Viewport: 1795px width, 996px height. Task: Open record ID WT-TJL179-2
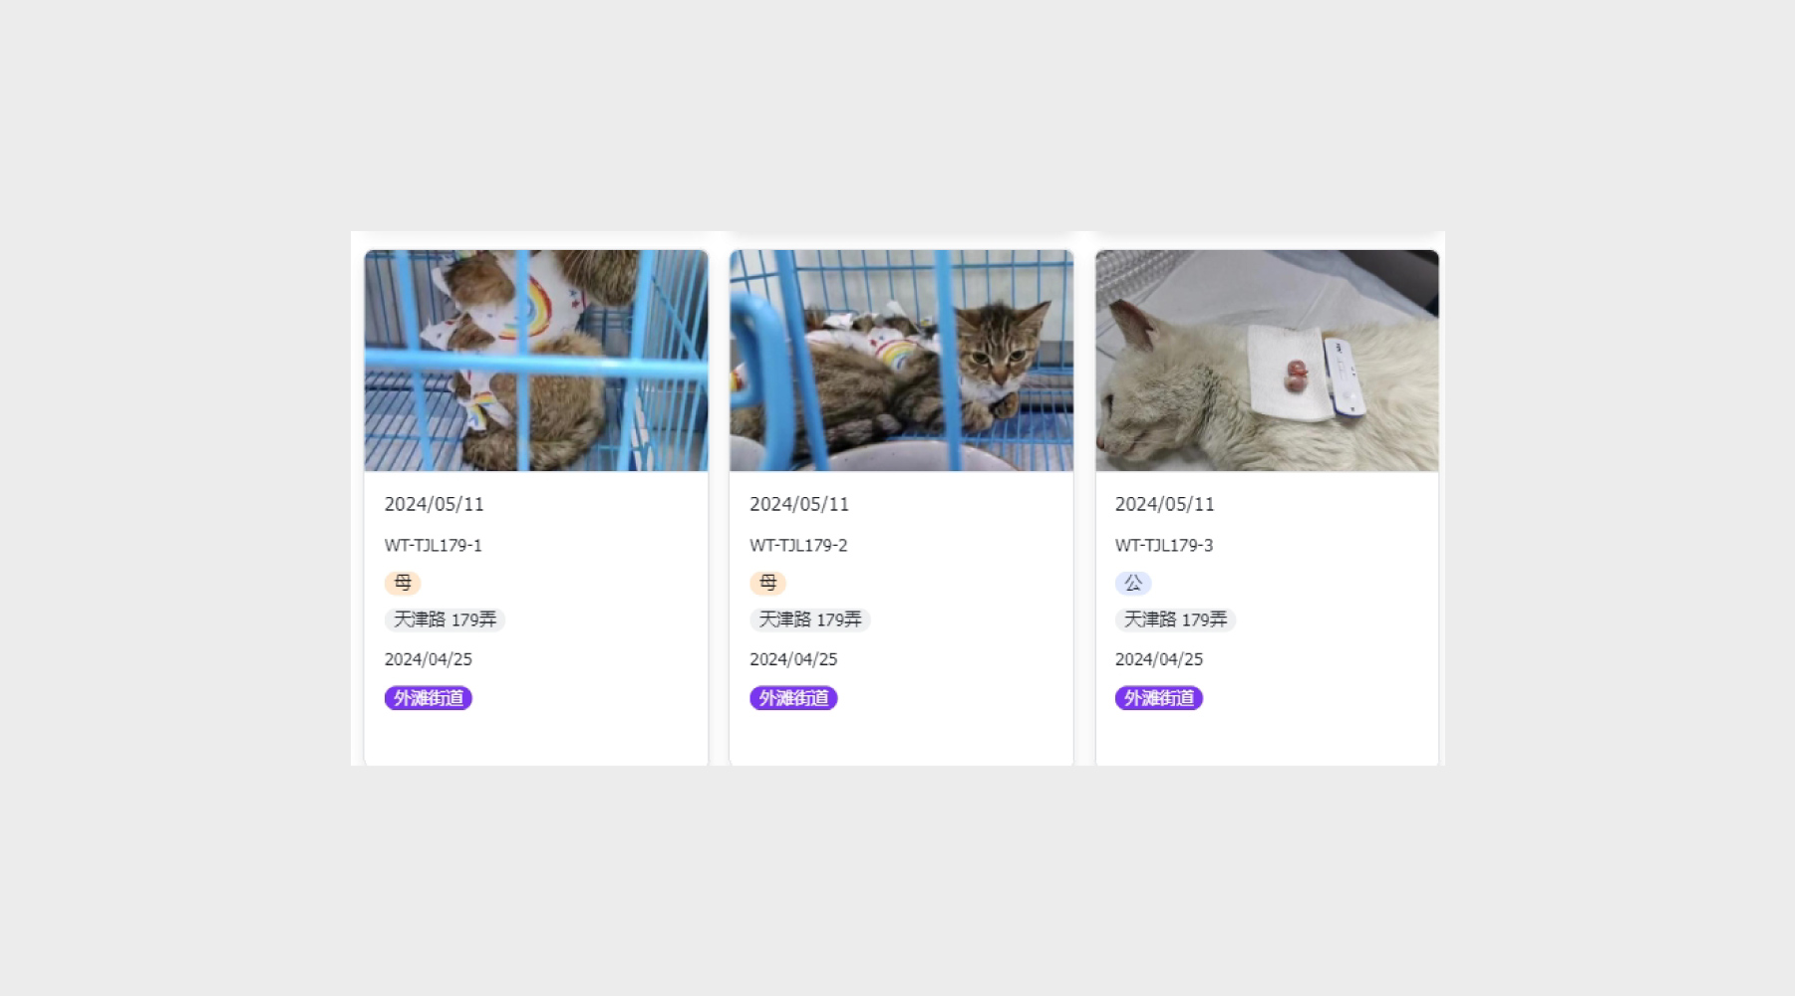coord(798,545)
